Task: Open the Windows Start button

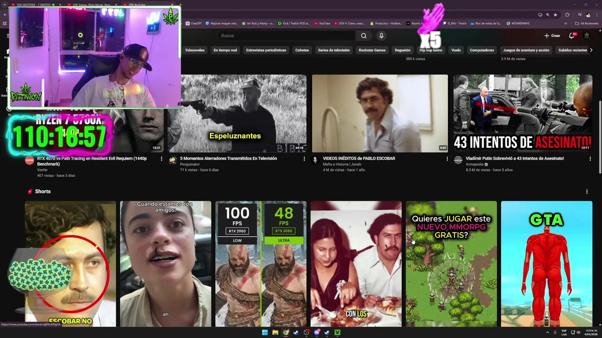Action: [x=265, y=332]
